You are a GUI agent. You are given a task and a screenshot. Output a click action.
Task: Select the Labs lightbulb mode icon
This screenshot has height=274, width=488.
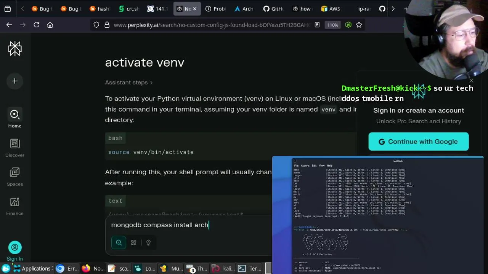(148, 242)
